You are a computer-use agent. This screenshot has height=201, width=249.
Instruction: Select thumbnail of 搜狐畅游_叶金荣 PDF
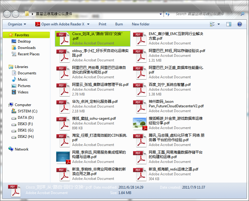(140, 123)
